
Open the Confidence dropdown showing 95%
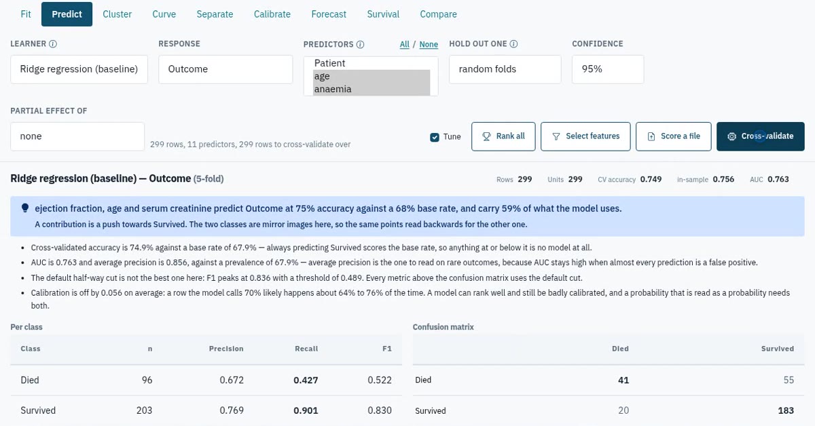click(x=608, y=69)
